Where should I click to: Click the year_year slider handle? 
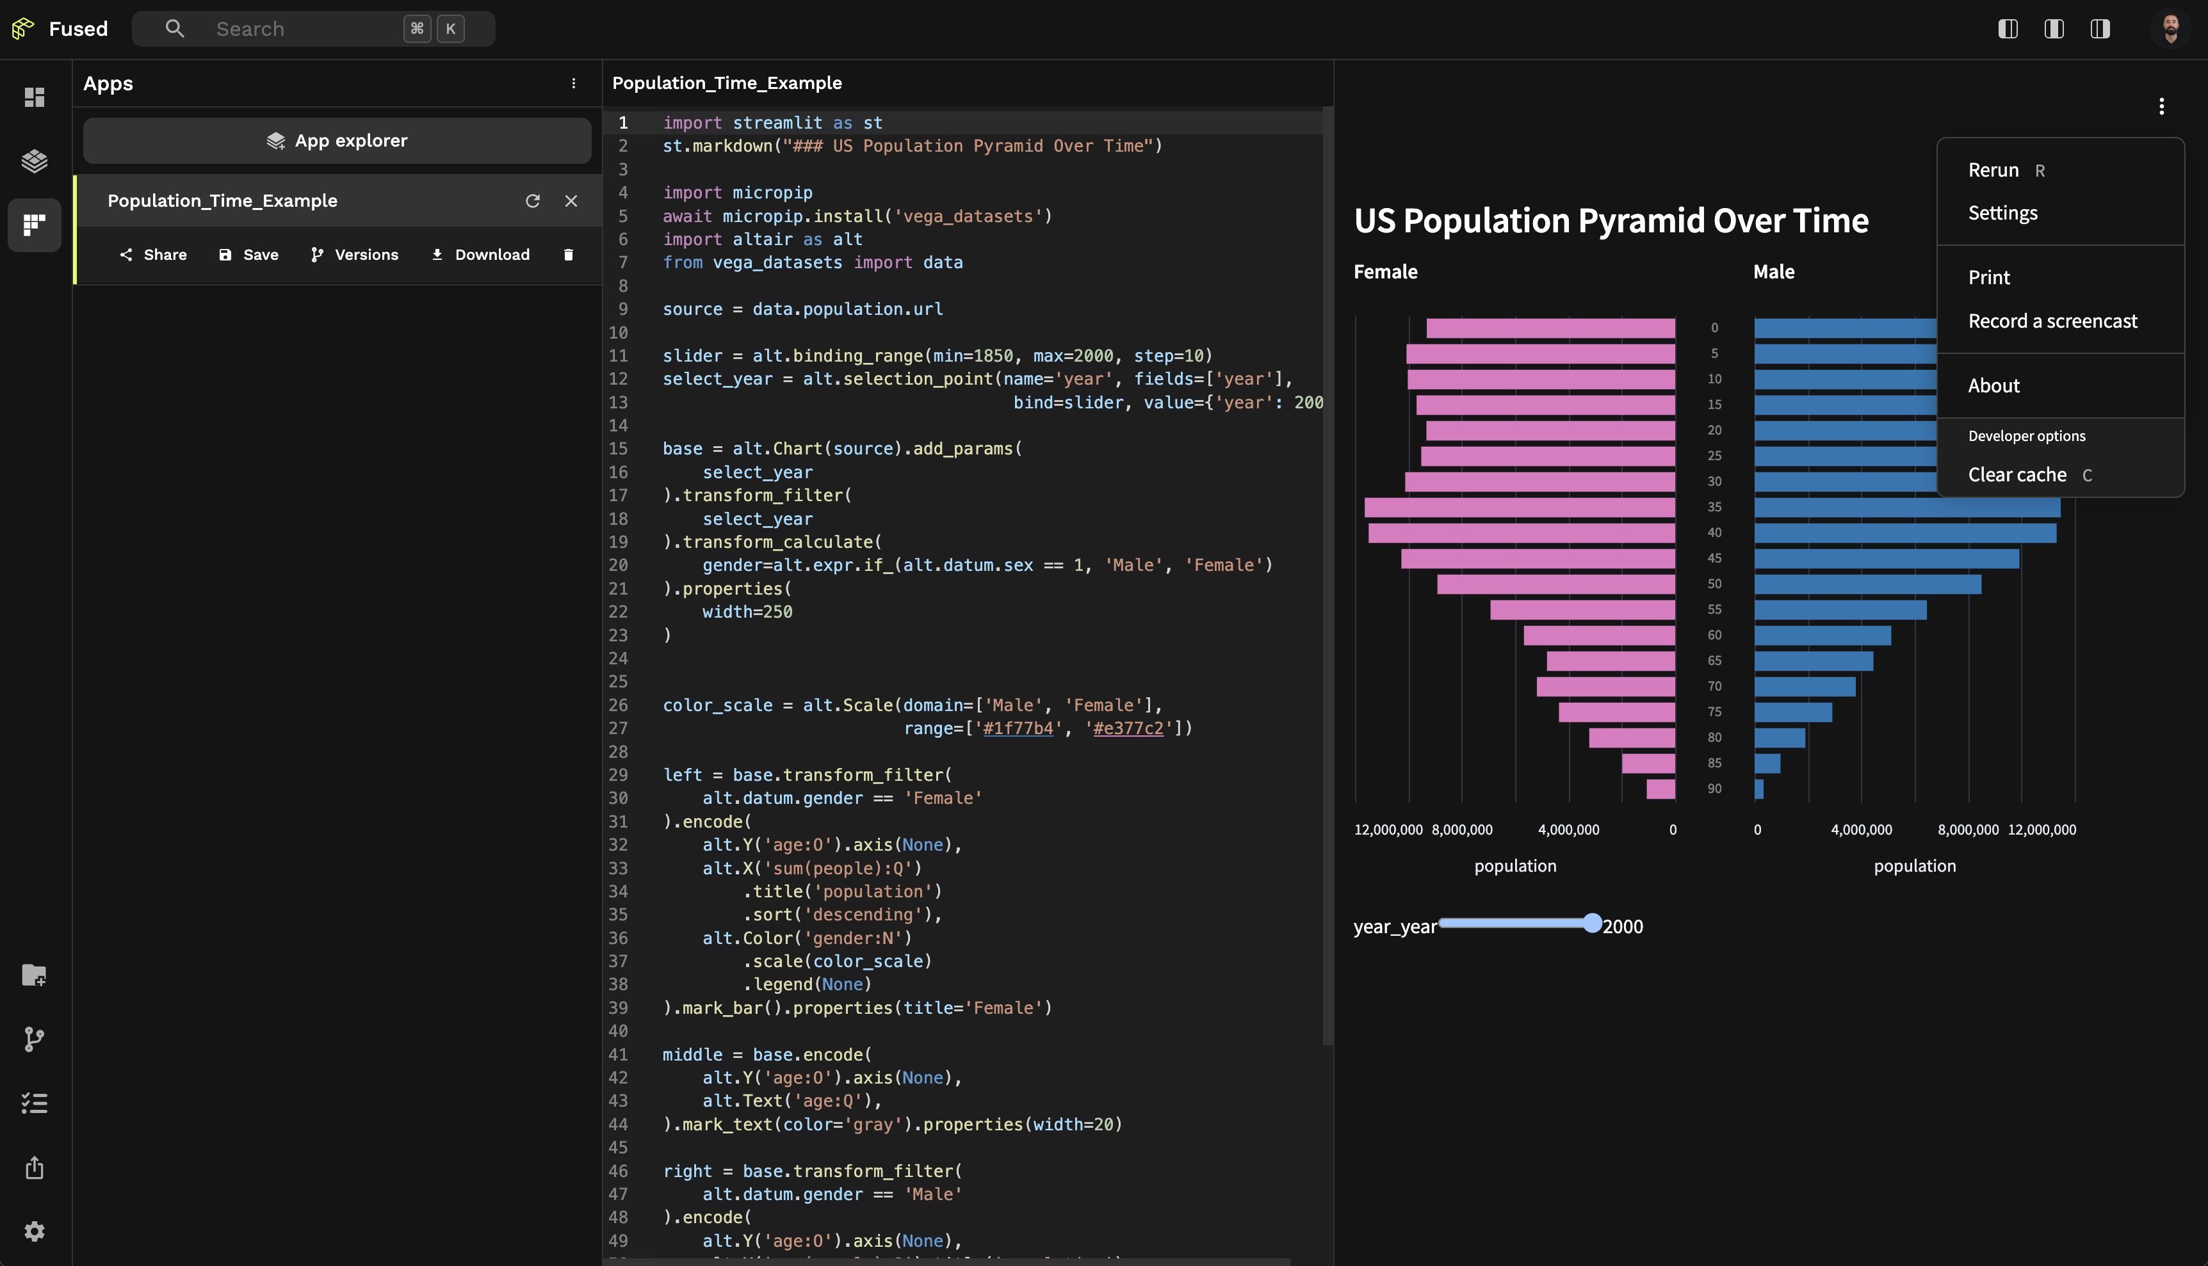pos(1592,924)
